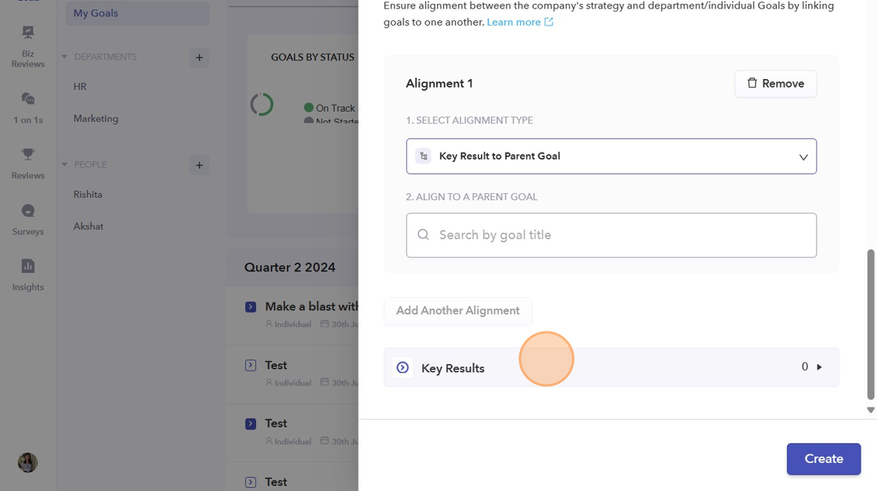Click the panel's vertical scrollbar
Image resolution: width=877 pixels, height=491 pixels.
tap(870, 324)
